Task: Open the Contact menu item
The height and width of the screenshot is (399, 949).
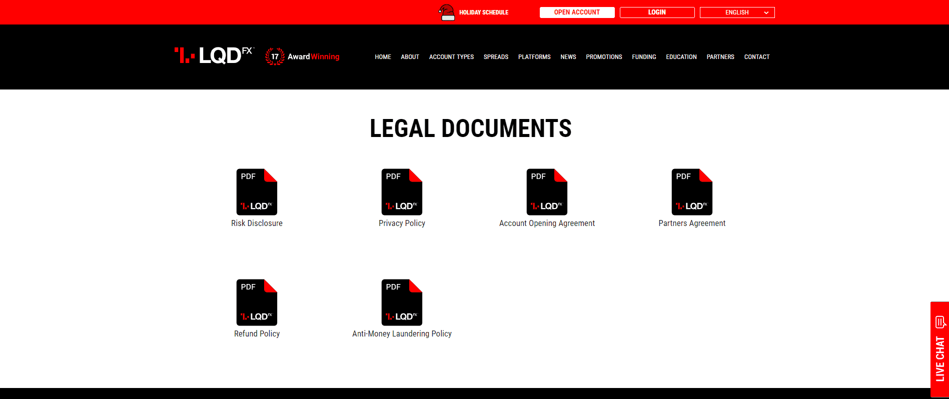Action: tap(756, 57)
